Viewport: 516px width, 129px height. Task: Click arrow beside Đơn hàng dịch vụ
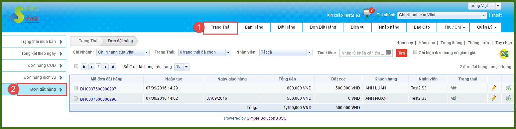(x=61, y=77)
